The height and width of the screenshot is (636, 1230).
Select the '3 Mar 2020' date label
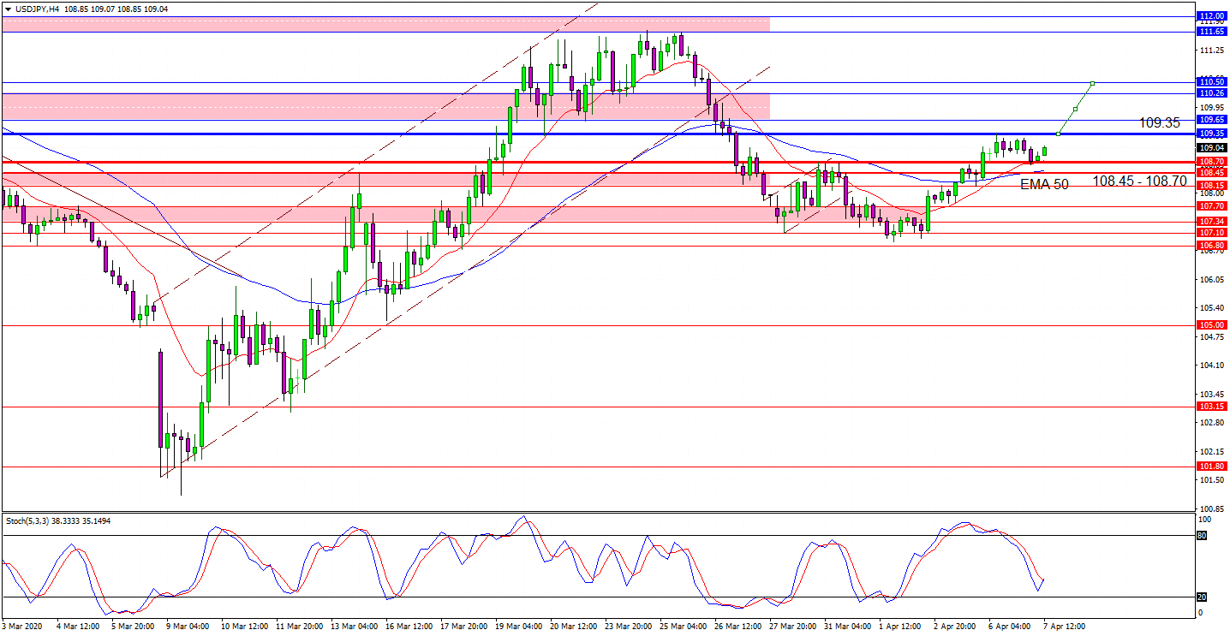click(24, 626)
